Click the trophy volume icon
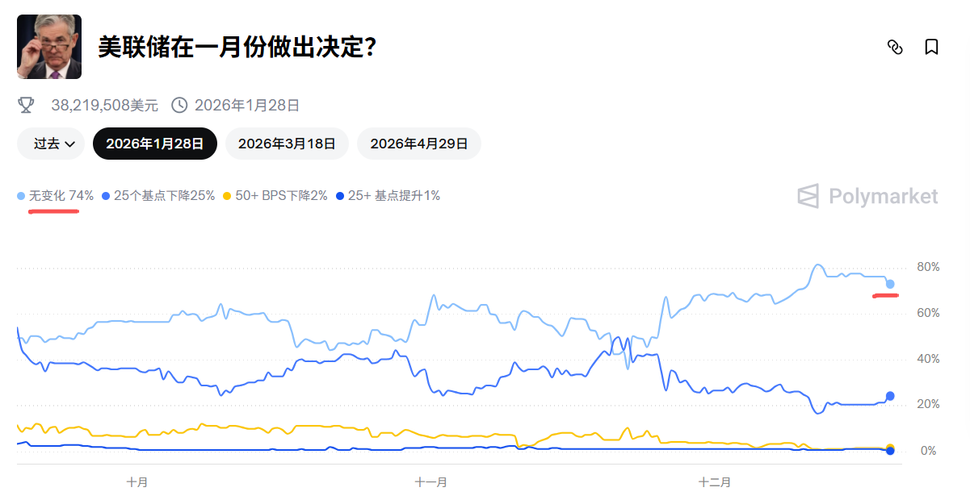 pos(27,105)
